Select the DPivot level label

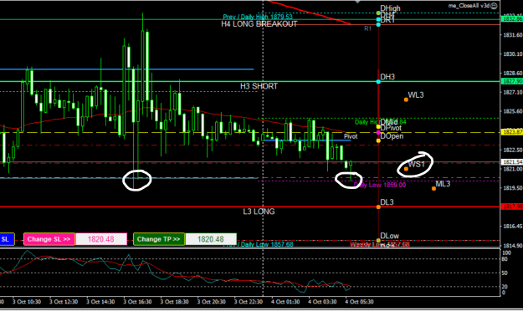click(x=391, y=128)
